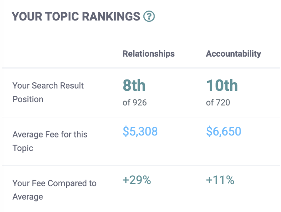This screenshot has width=281, height=212.
Task: Click the help question mark icon
Action: tap(149, 16)
